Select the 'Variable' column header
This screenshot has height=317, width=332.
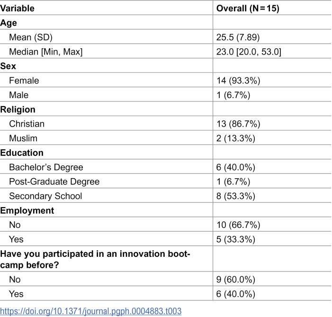17,8
